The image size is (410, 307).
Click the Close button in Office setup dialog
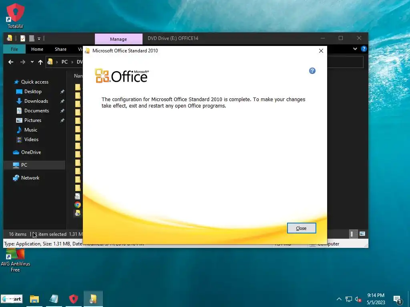coord(301,228)
